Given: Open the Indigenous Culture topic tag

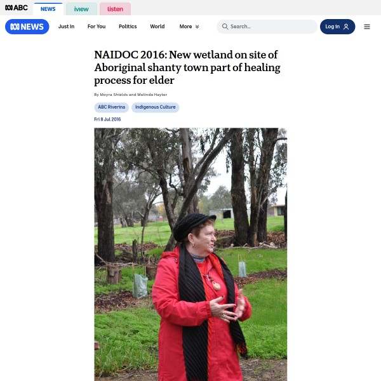Looking at the screenshot, I should tap(156, 107).
